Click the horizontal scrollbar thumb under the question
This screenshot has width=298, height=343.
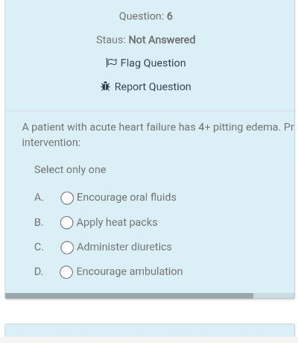click(129, 296)
